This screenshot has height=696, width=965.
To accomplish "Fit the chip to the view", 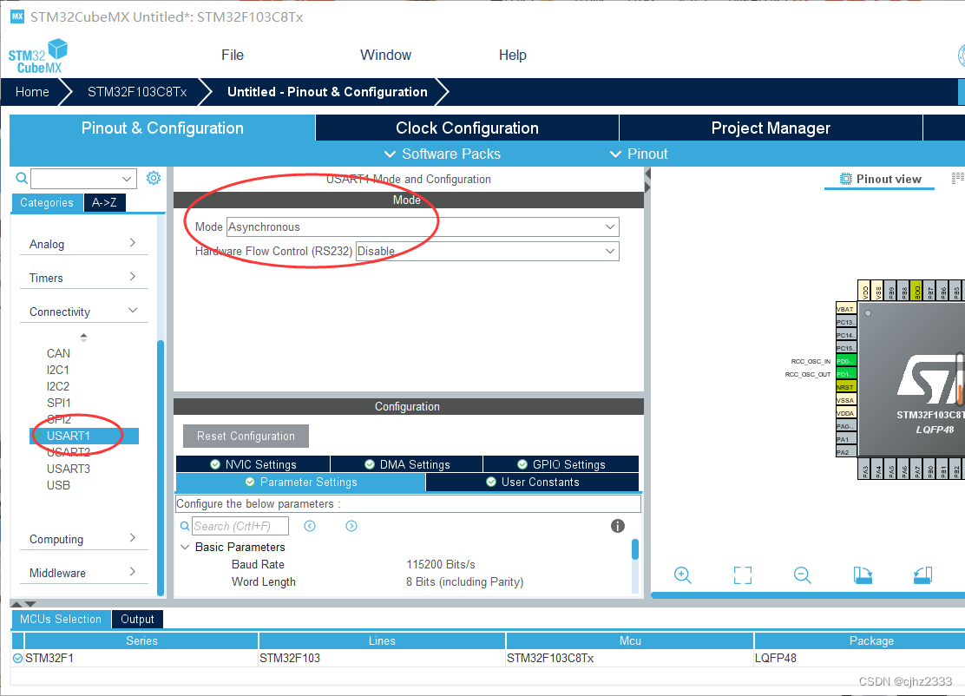I will [x=743, y=575].
